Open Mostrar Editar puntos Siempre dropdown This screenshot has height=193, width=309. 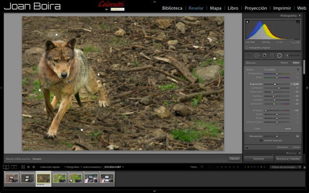tap(38, 159)
